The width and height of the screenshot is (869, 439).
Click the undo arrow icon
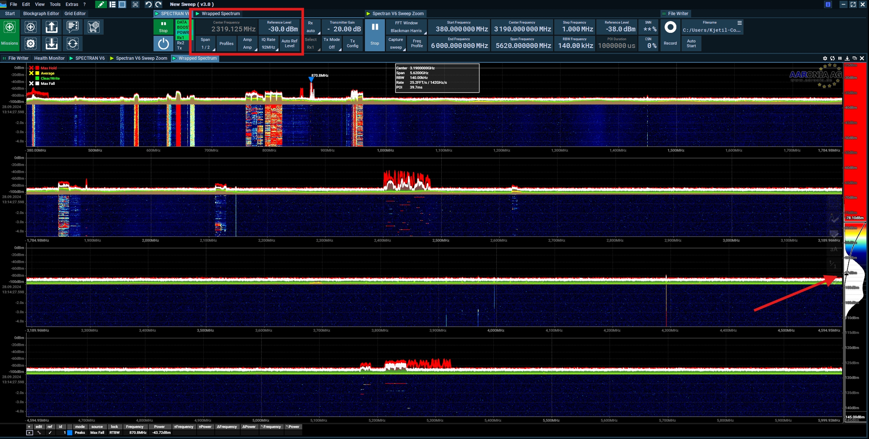pos(149,5)
